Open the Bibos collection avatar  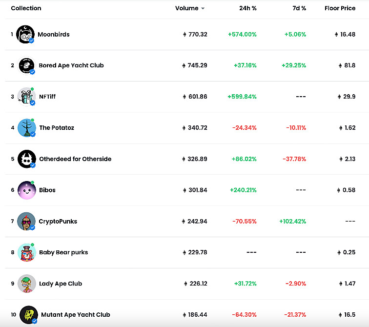point(27,190)
